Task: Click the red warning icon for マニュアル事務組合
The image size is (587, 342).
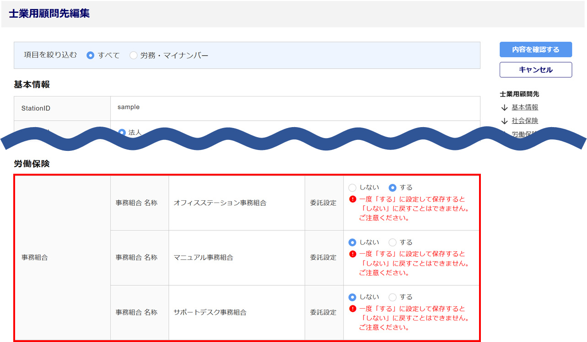Action: coord(352,254)
